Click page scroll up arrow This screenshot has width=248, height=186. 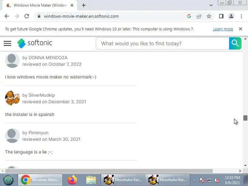click(x=245, y=39)
